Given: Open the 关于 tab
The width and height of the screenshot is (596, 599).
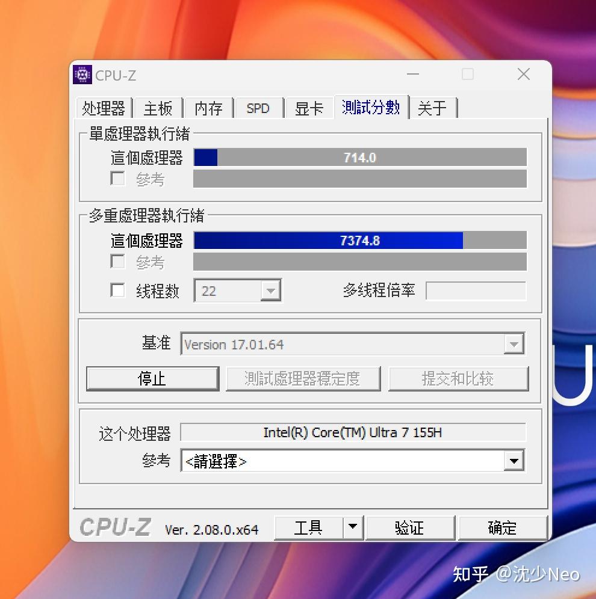Looking at the screenshot, I should [x=433, y=108].
